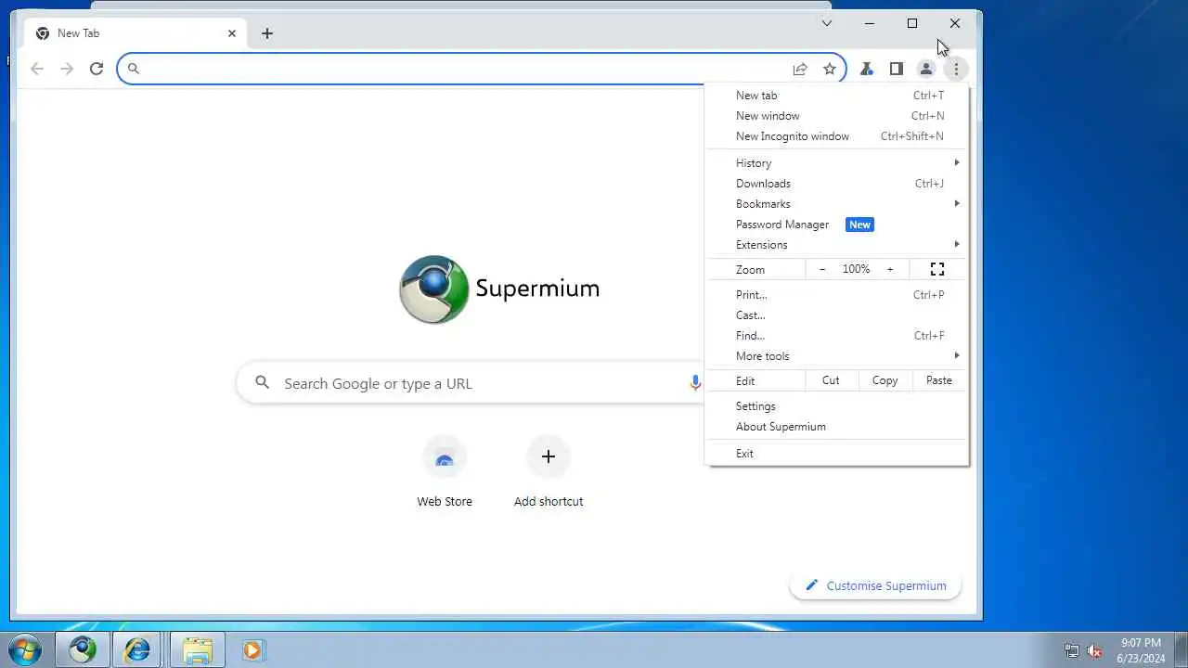Reload the page with the refresh icon
The image size is (1188, 668).
tap(96, 69)
